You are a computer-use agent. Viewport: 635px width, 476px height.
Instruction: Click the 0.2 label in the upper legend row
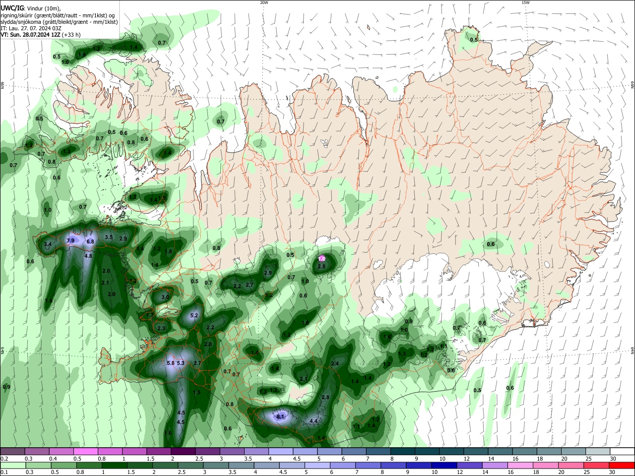tap(4, 459)
